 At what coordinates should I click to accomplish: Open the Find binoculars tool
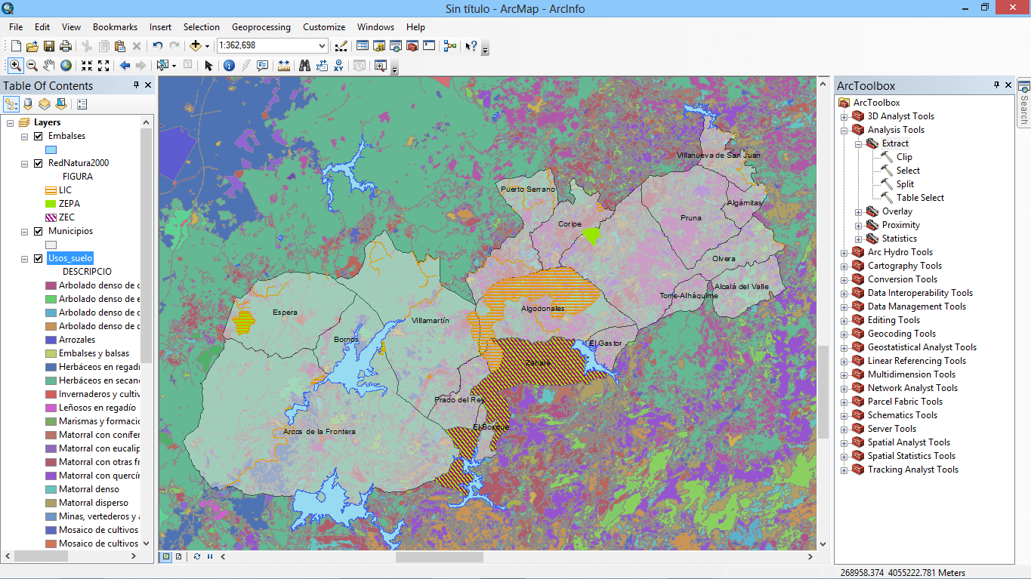click(x=304, y=66)
